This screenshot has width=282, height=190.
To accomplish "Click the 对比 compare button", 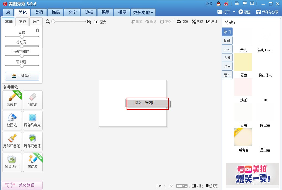I will coord(197,186).
